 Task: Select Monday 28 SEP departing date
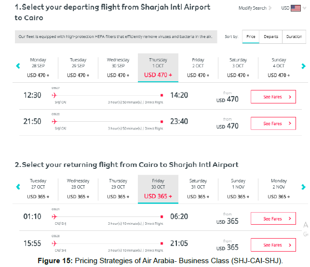tap(38, 68)
